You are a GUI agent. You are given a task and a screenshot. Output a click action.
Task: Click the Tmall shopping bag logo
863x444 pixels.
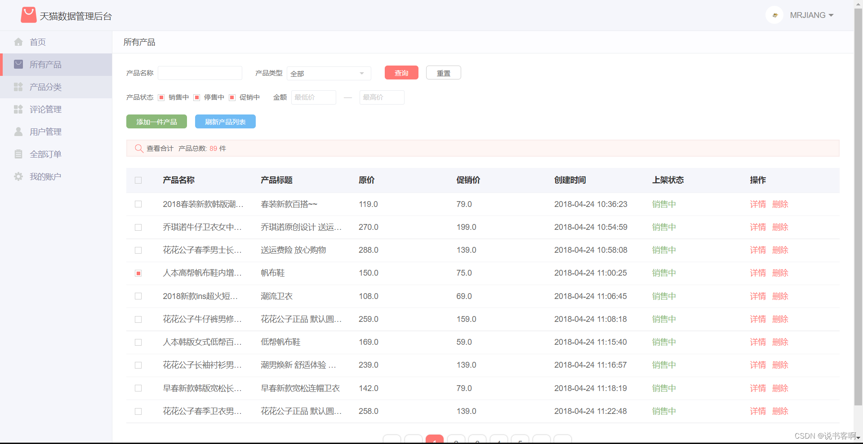click(x=29, y=15)
